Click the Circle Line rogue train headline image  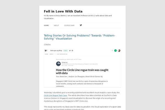point(82,68)
